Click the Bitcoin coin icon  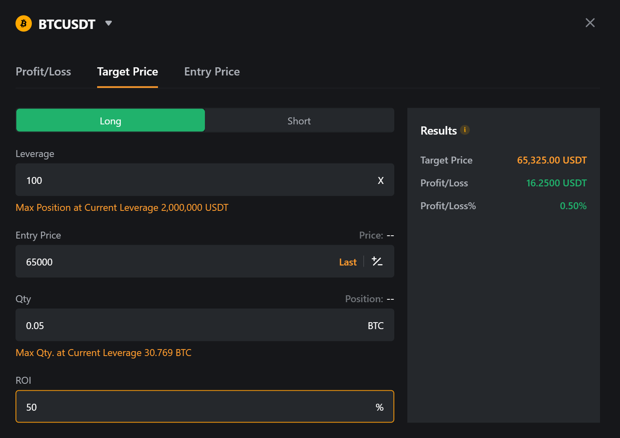24,24
